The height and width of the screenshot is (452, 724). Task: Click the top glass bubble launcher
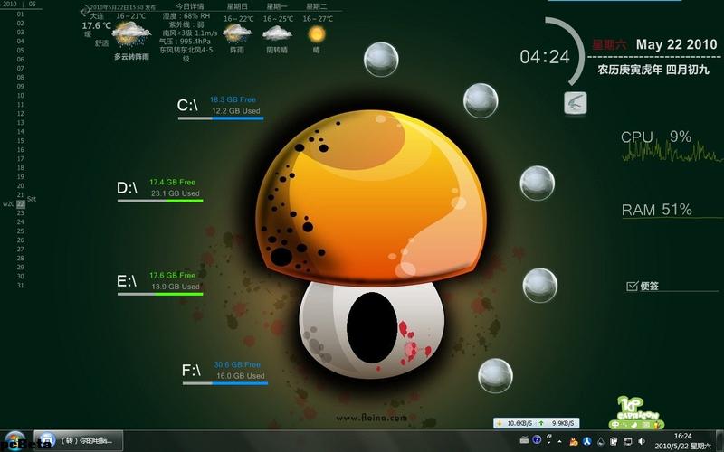click(x=381, y=60)
